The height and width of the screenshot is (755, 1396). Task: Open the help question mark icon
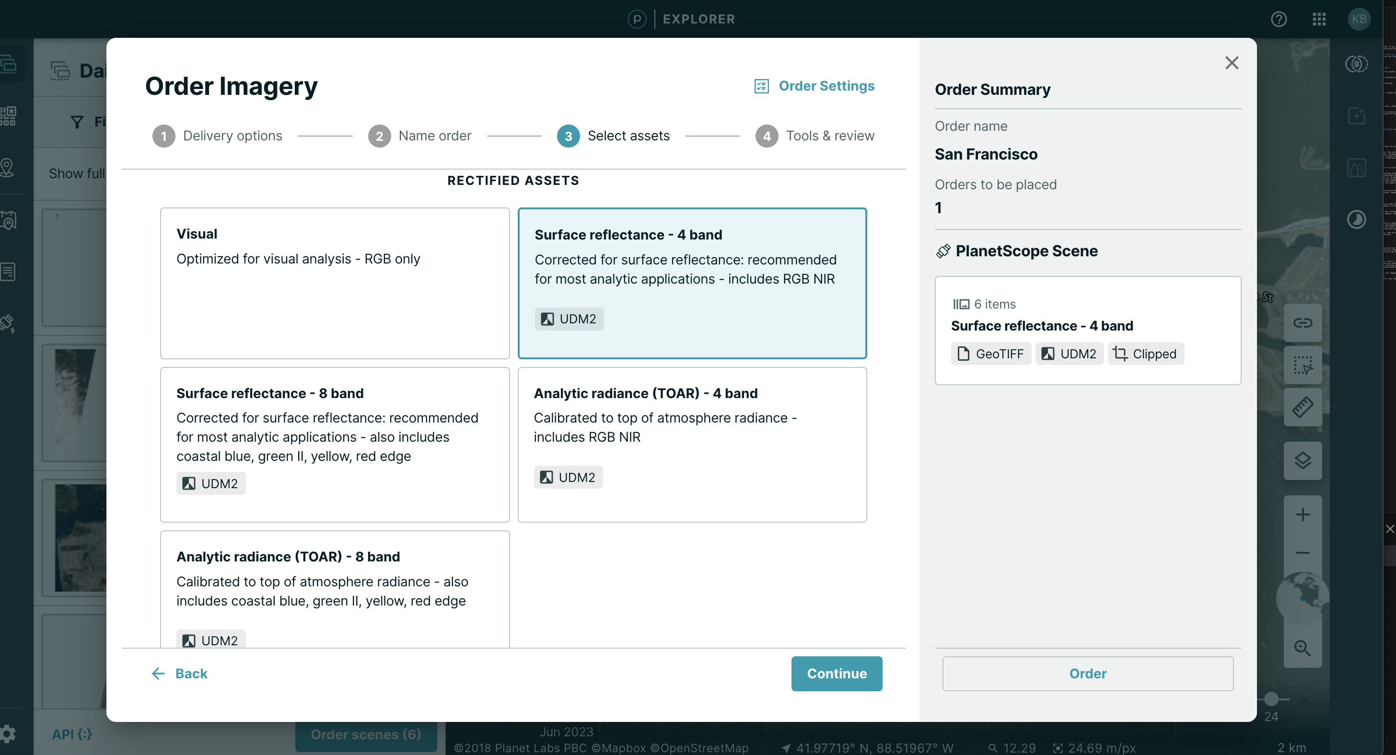click(x=1279, y=20)
